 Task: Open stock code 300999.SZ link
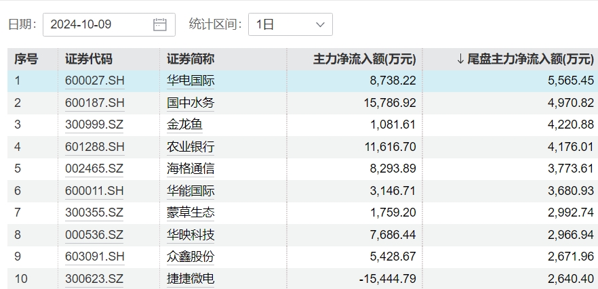tap(94, 125)
